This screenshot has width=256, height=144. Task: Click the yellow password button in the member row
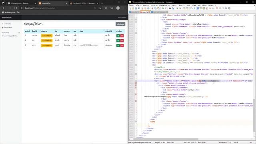coord(47,36)
